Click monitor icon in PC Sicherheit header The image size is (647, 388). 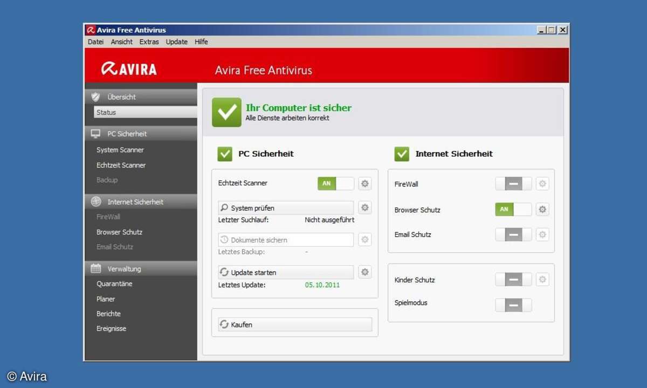[x=95, y=134]
